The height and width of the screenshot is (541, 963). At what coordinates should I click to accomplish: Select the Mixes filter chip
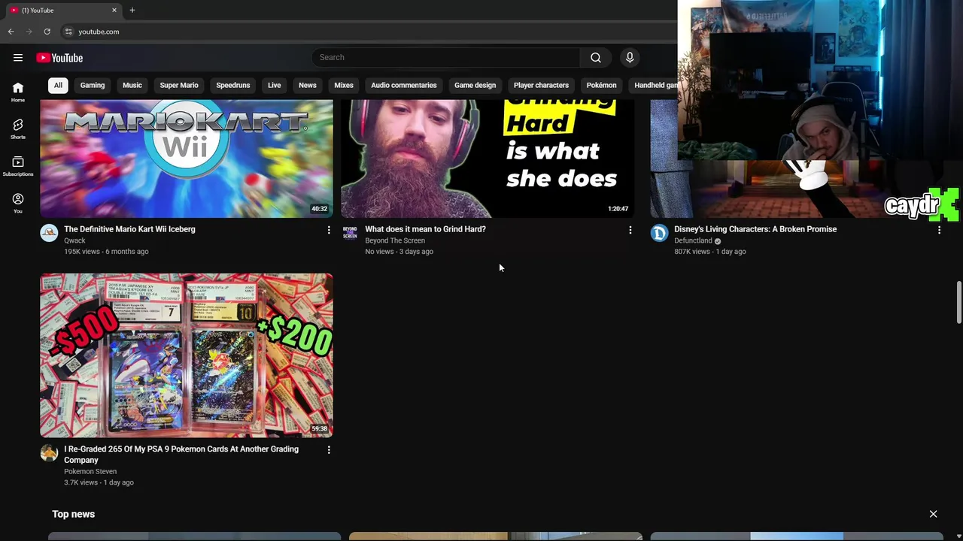[344, 85]
